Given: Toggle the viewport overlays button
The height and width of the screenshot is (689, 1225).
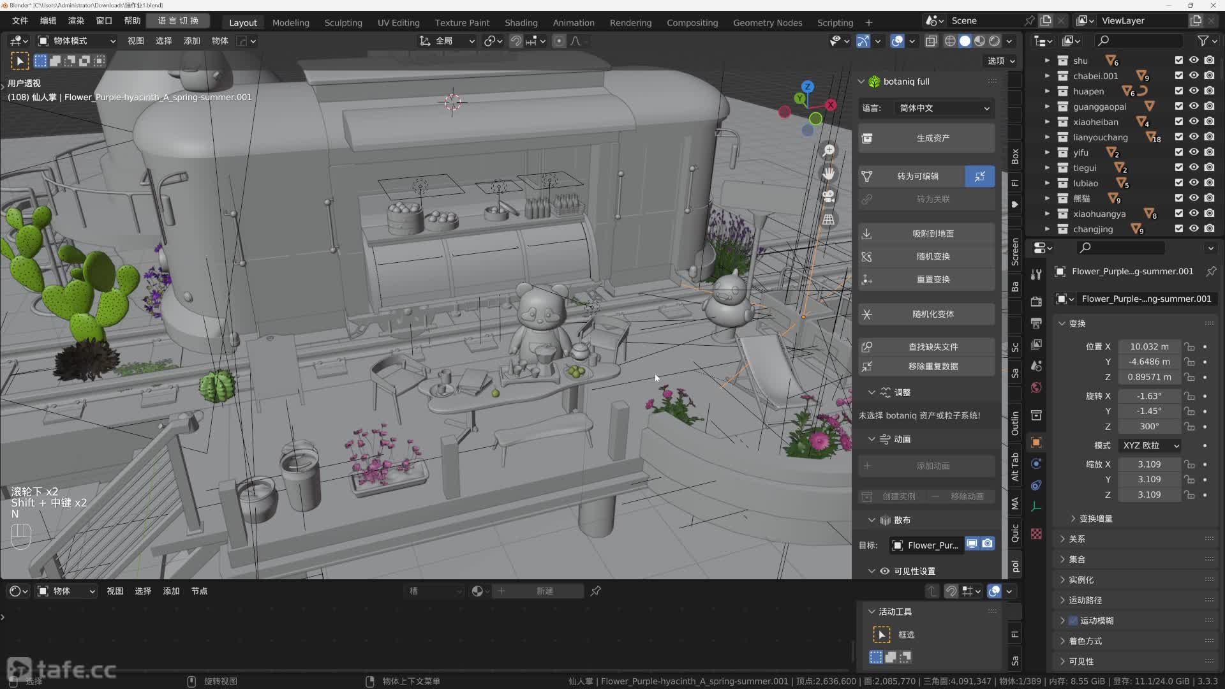Looking at the screenshot, I should pyautogui.click(x=897, y=41).
